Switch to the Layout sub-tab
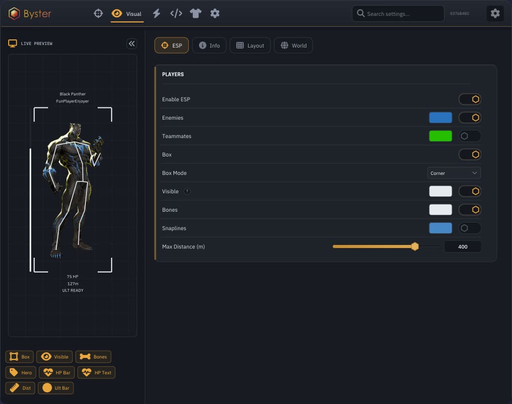512x404 pixels. [250, 46]
